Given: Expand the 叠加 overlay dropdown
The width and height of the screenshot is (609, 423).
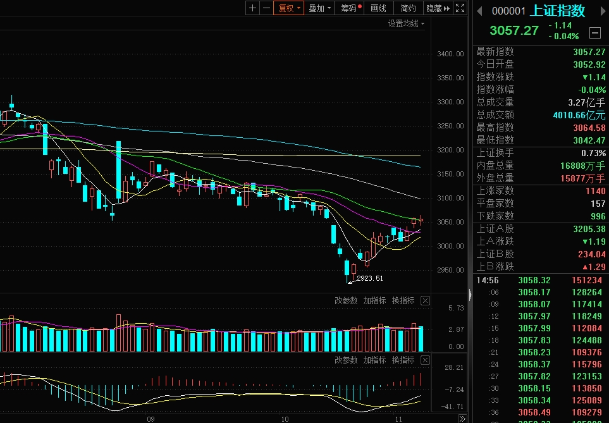Looking at the screenshot, I should 319,8.
